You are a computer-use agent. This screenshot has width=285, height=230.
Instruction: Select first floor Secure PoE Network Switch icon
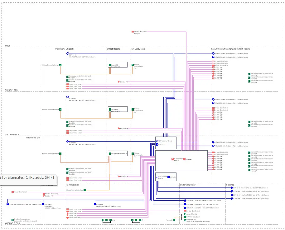110,154
